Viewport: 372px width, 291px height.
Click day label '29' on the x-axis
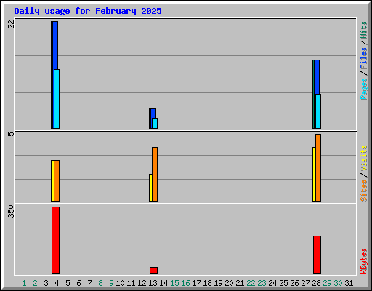click(x=327, y=283)
